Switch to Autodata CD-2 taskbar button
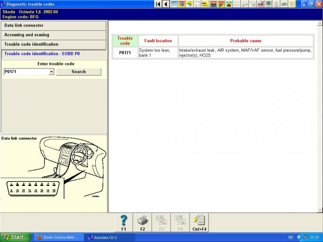 tap(110, 238)
